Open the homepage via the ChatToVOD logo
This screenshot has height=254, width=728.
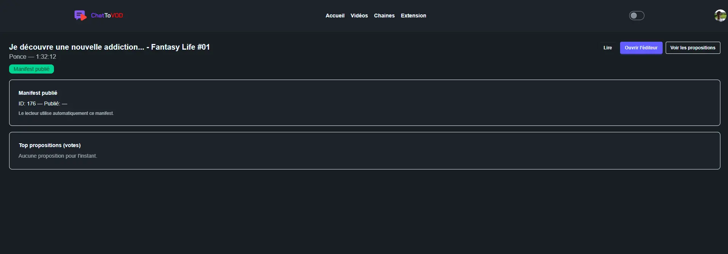point(98,15)
